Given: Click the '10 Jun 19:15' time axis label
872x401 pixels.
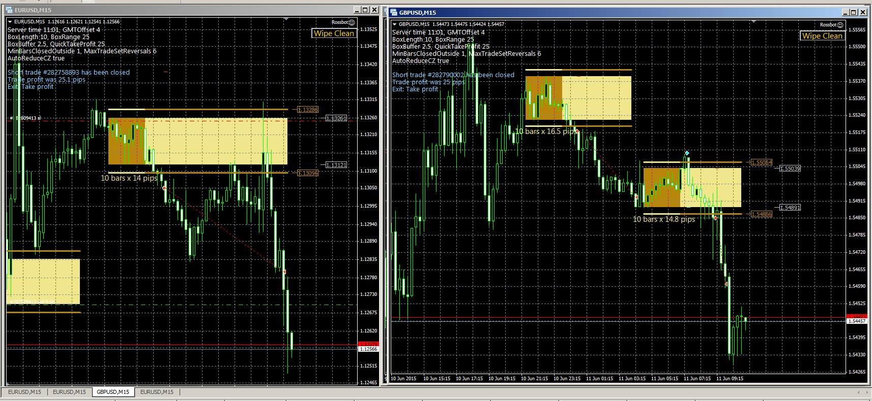Looking at the screenshot, I should tap(502, 378).
